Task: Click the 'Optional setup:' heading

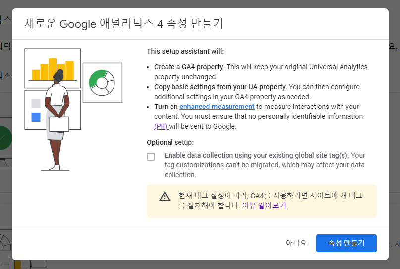Action: pos(170,142)
